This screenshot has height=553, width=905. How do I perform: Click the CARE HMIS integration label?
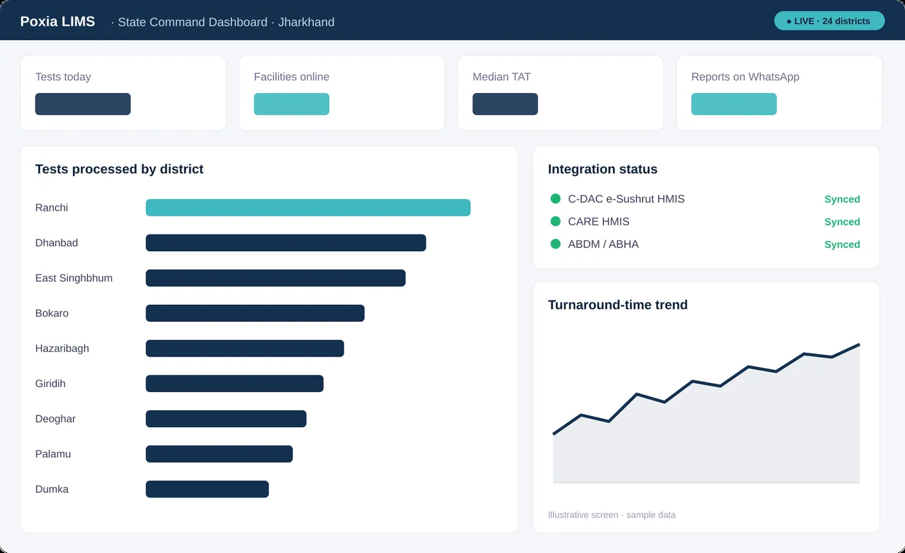click(599, 222)
